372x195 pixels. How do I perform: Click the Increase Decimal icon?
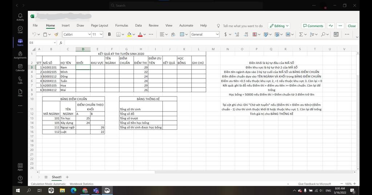point(237,34)
